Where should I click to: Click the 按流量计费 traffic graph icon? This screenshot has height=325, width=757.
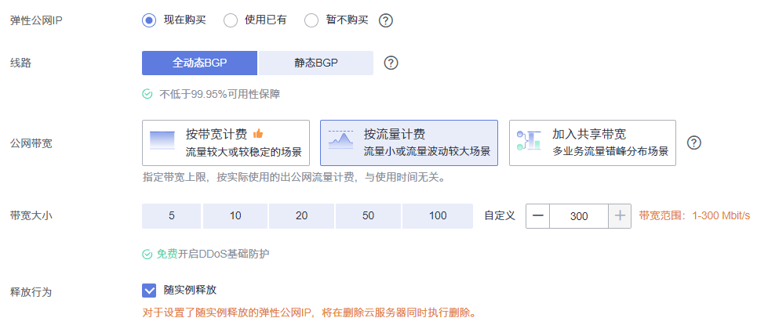(340, 142)
